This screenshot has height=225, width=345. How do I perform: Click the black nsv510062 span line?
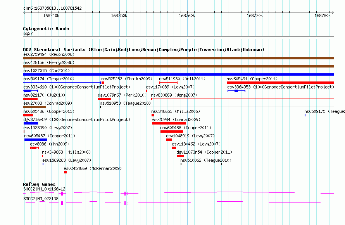pyautogui.click(x=201, y=164)
